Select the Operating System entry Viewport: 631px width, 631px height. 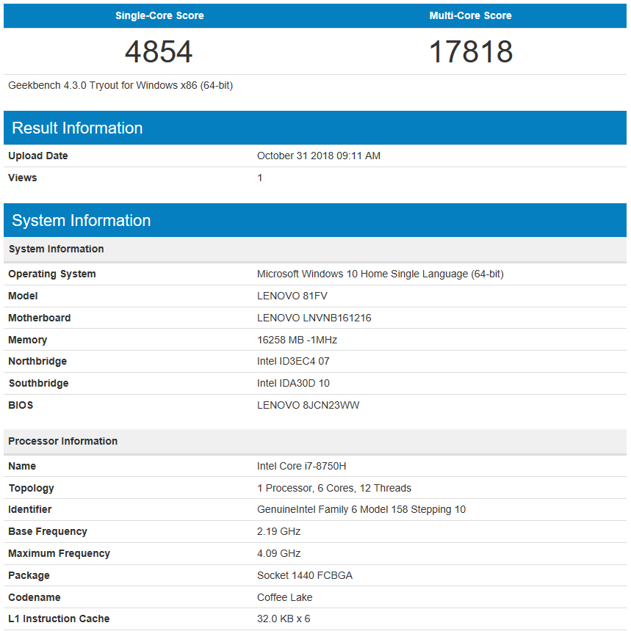tap(381, 274)
